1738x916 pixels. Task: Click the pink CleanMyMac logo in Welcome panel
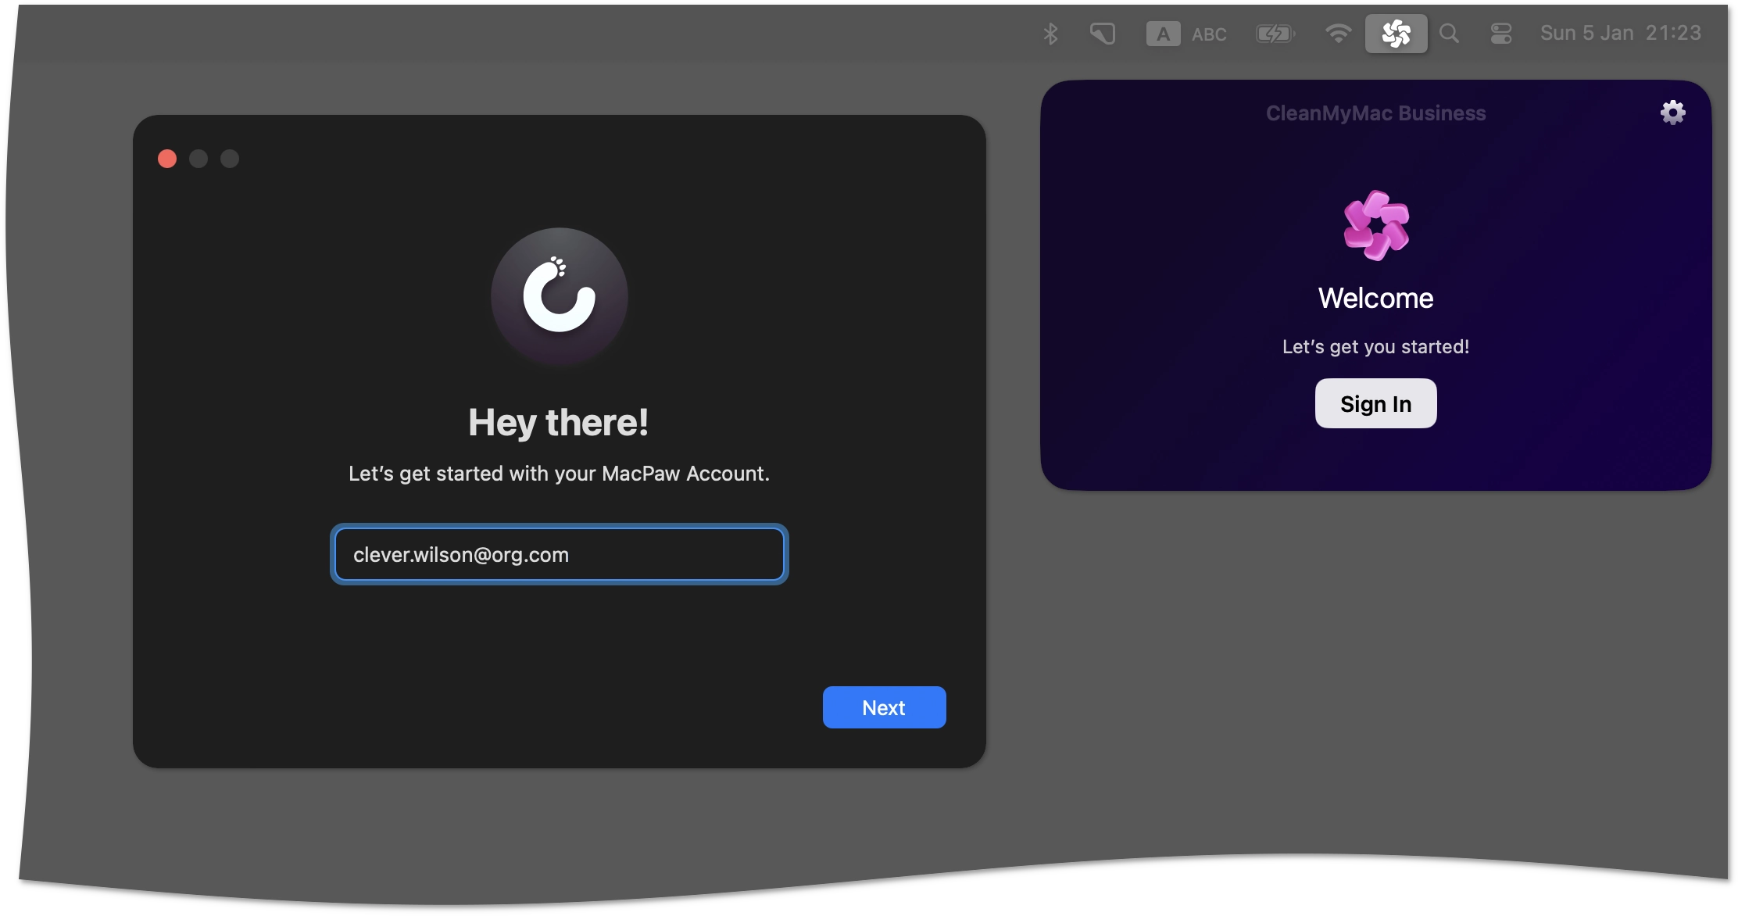tap(1376, 226)
